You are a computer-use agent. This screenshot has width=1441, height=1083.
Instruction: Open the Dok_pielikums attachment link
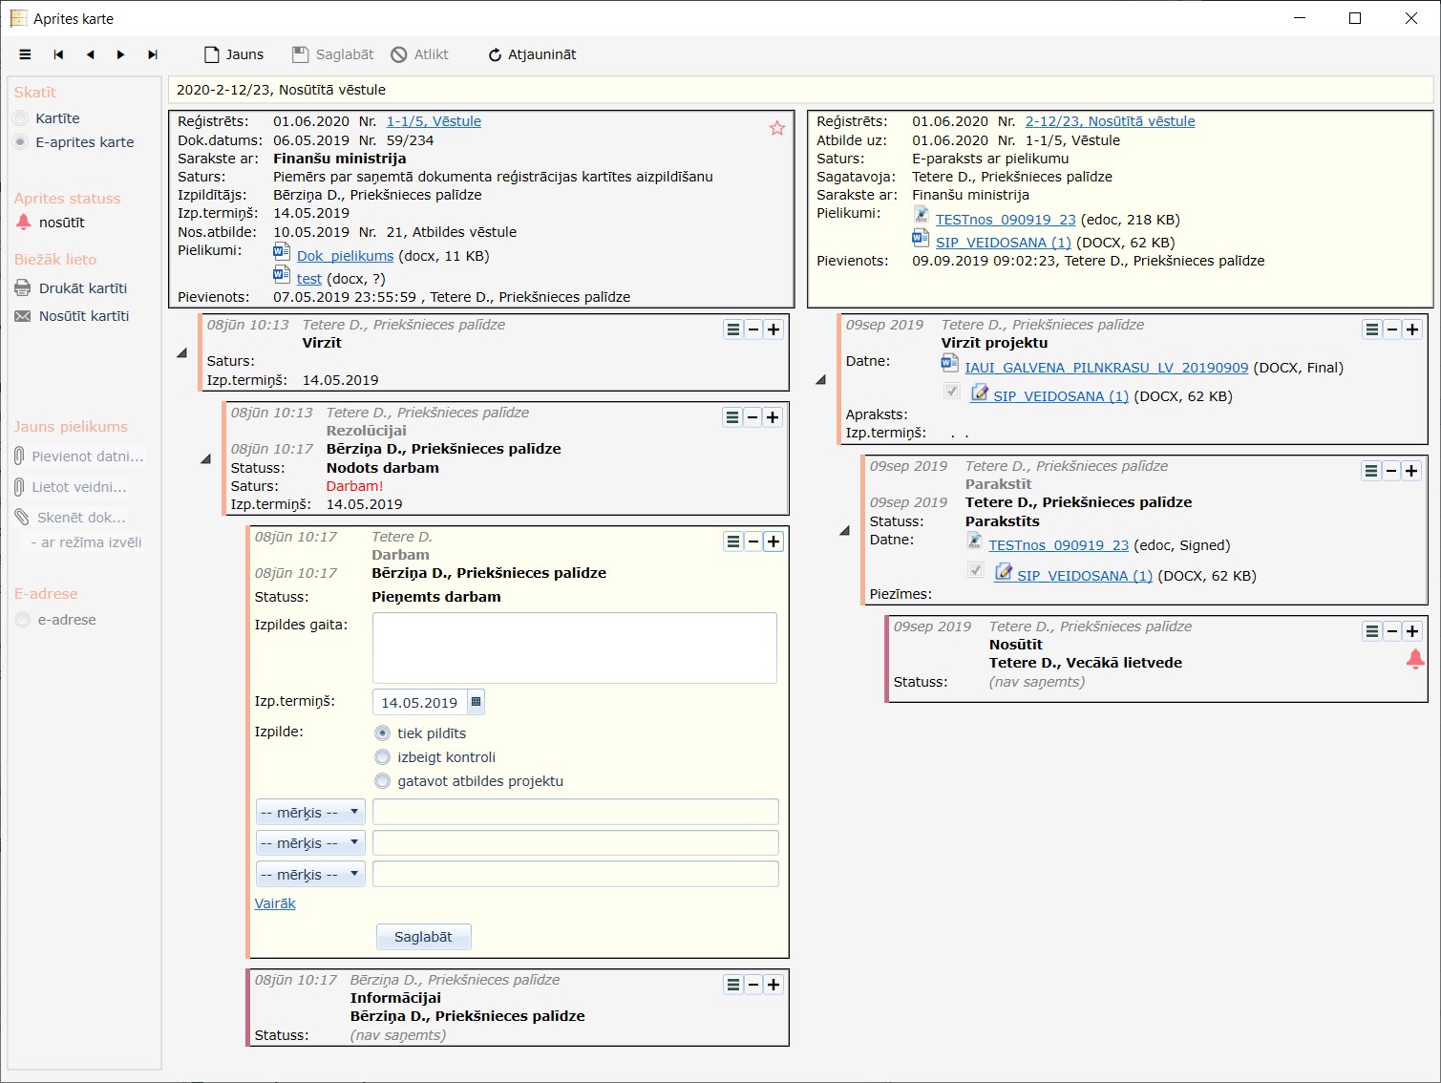(x=345, y=256)
